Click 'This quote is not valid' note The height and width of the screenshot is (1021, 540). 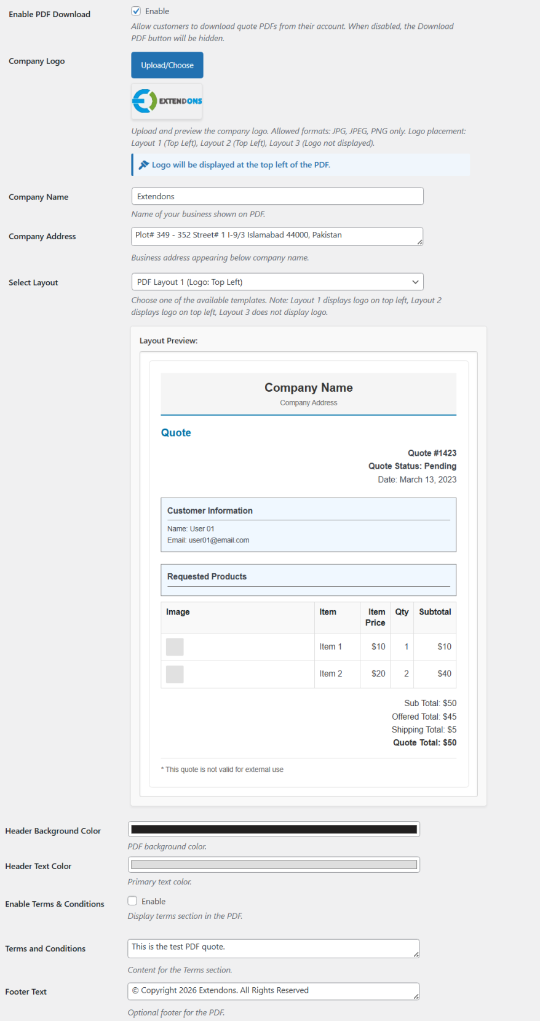(x=222, y=769)
